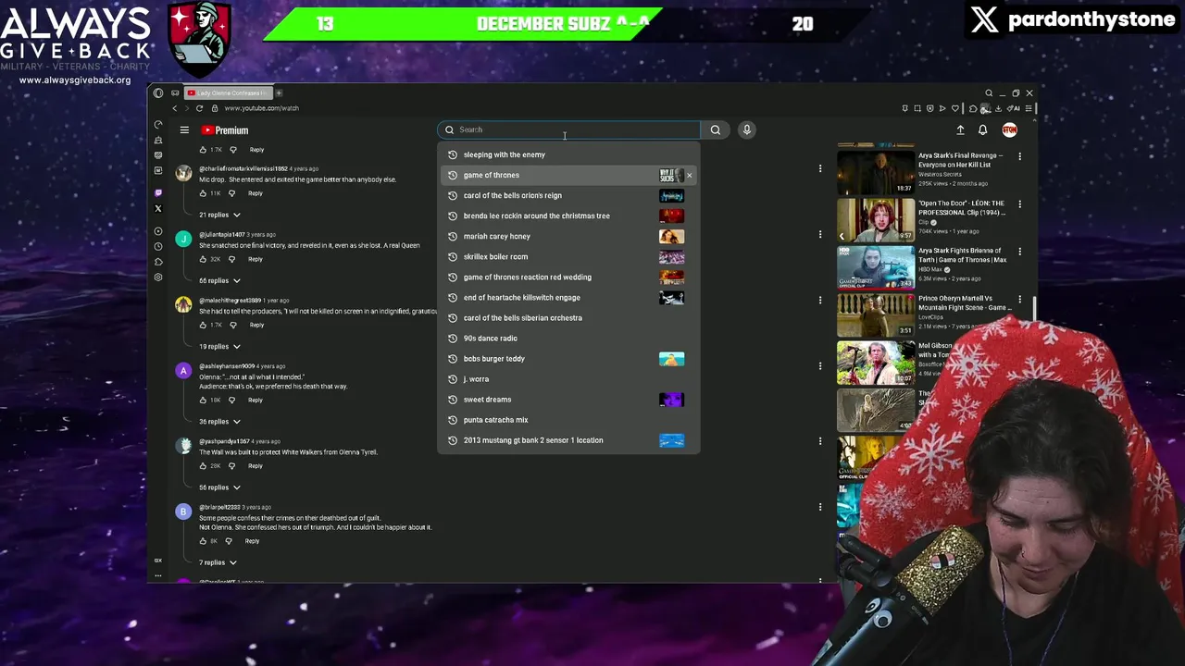Image resolution: width=1185 pixels, height=666 pixels.
Task: Expand the 7 replies thread
Action: (218, 562)
